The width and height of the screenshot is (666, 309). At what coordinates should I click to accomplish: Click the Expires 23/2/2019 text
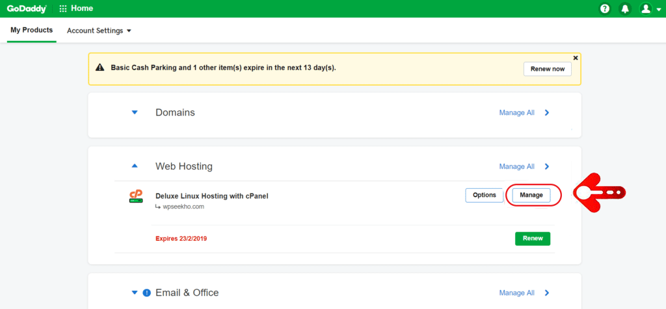click(x=181, y=239)
